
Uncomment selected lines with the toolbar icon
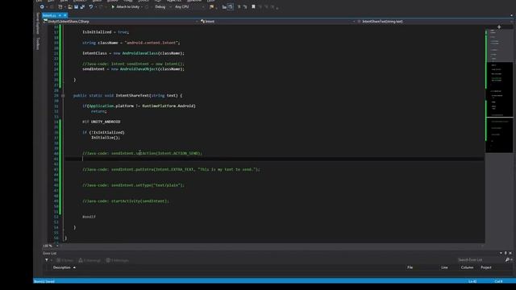(x=245, y=6)
